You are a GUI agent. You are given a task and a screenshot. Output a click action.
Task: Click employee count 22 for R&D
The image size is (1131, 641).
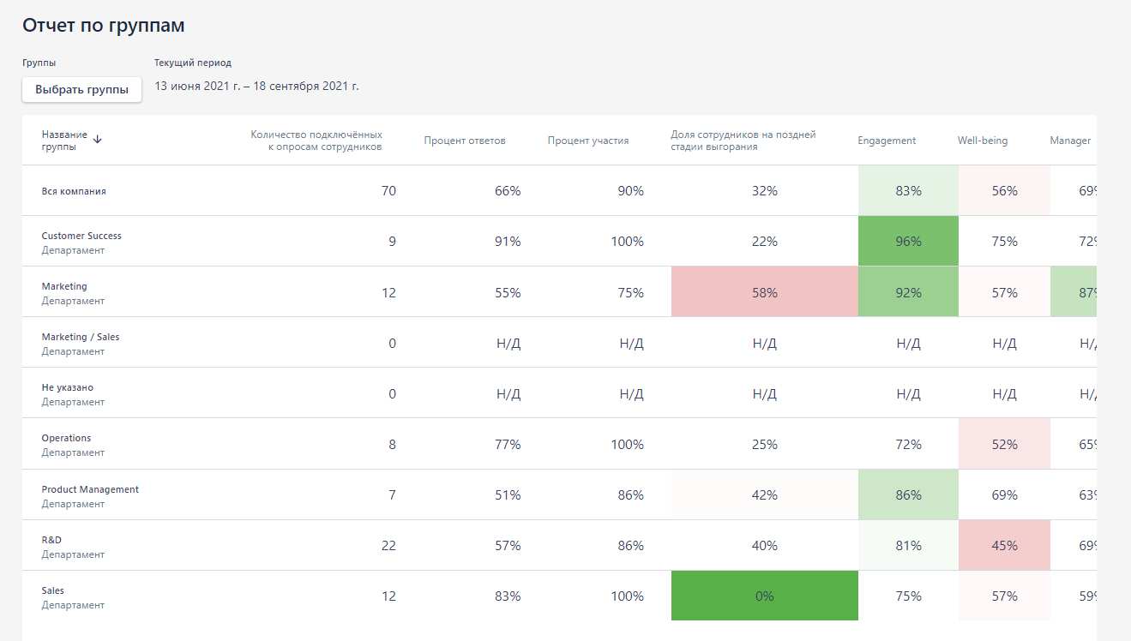388,545
